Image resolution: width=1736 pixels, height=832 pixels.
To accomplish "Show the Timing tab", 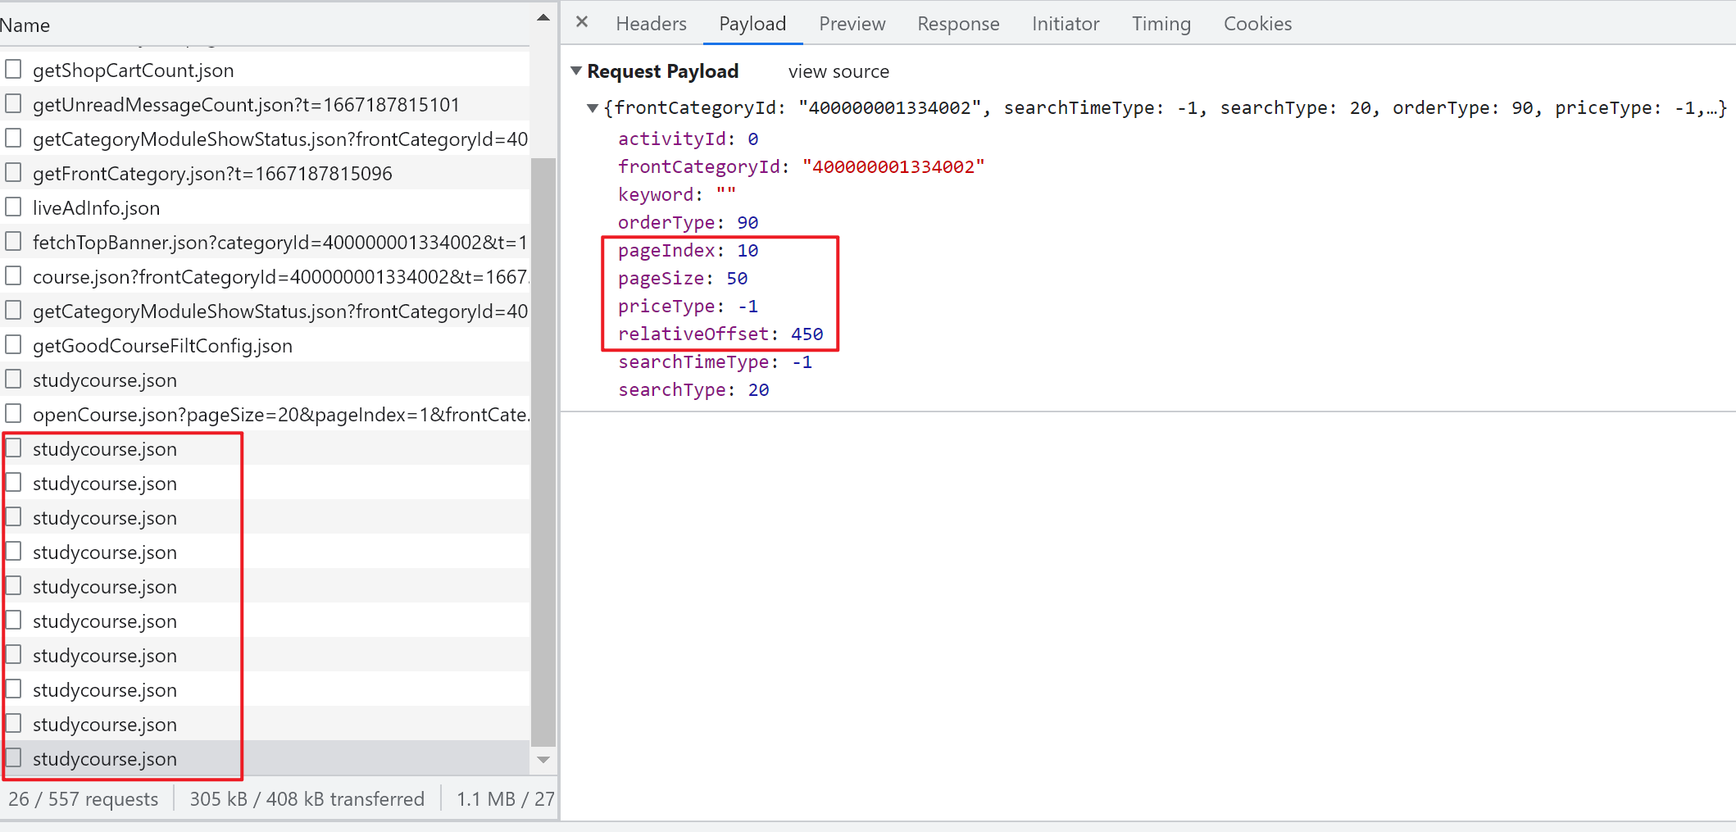I will point(1161,24).
